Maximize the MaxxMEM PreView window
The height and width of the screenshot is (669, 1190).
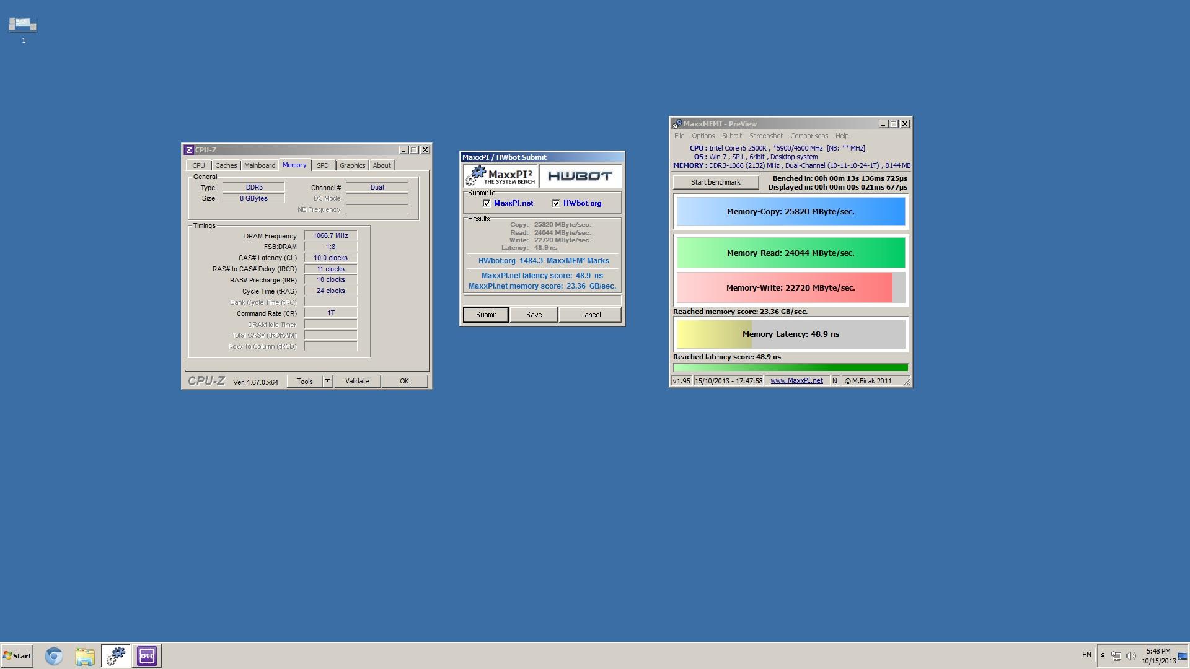tap(894, 124)
